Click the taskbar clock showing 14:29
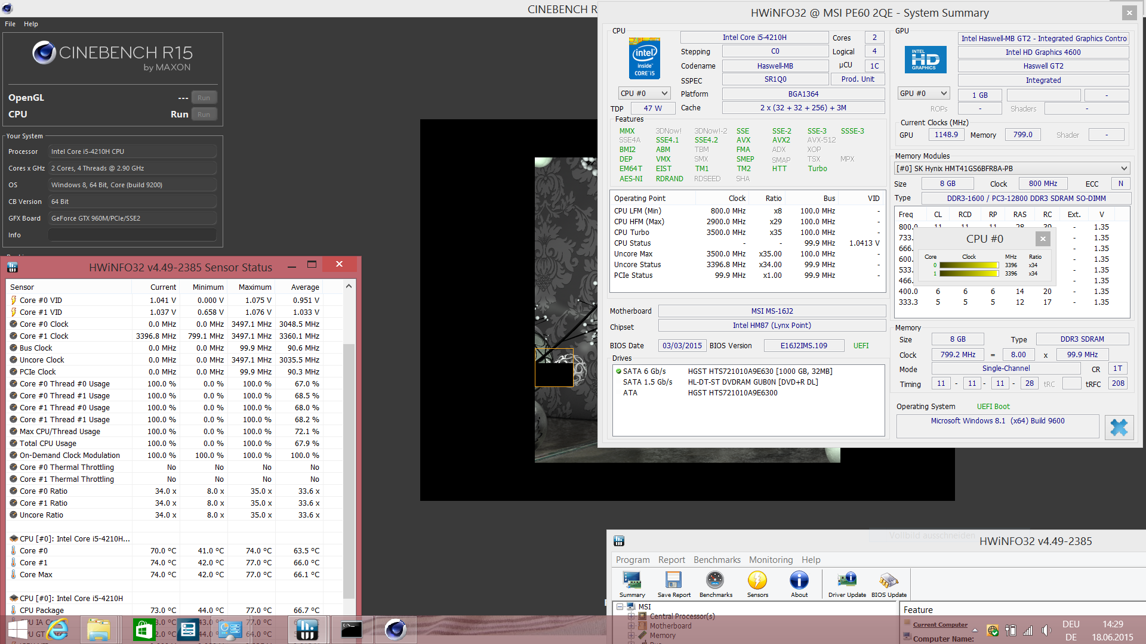The image size is (1146, 644). (1113, 624)
